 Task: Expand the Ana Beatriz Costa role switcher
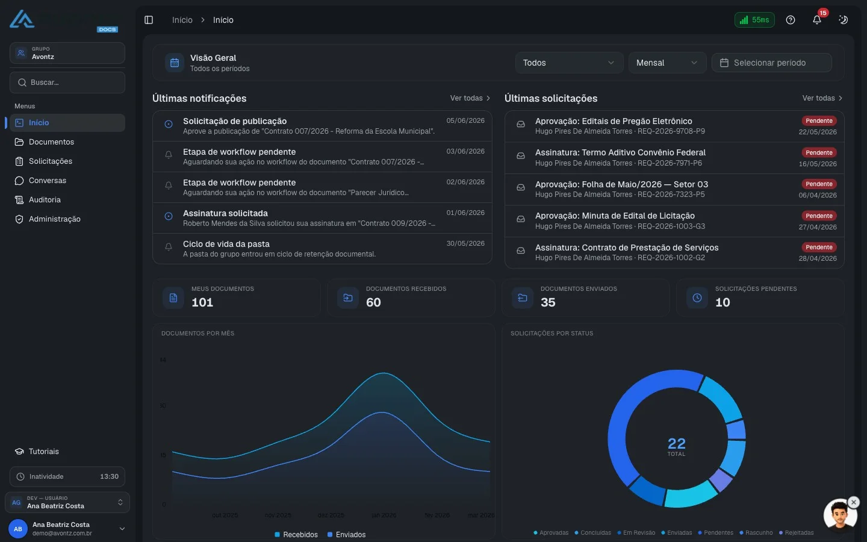click(67, 502)
